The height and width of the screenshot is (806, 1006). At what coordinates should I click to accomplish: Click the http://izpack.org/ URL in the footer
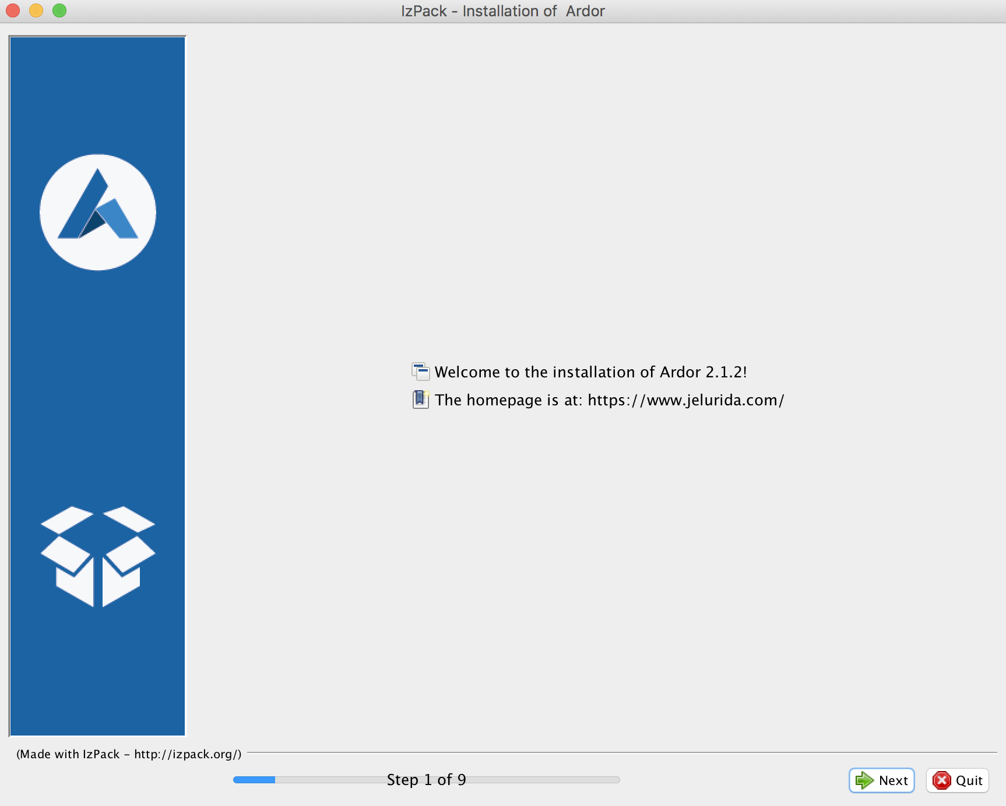pyautogui.click(x=185, y=754)
